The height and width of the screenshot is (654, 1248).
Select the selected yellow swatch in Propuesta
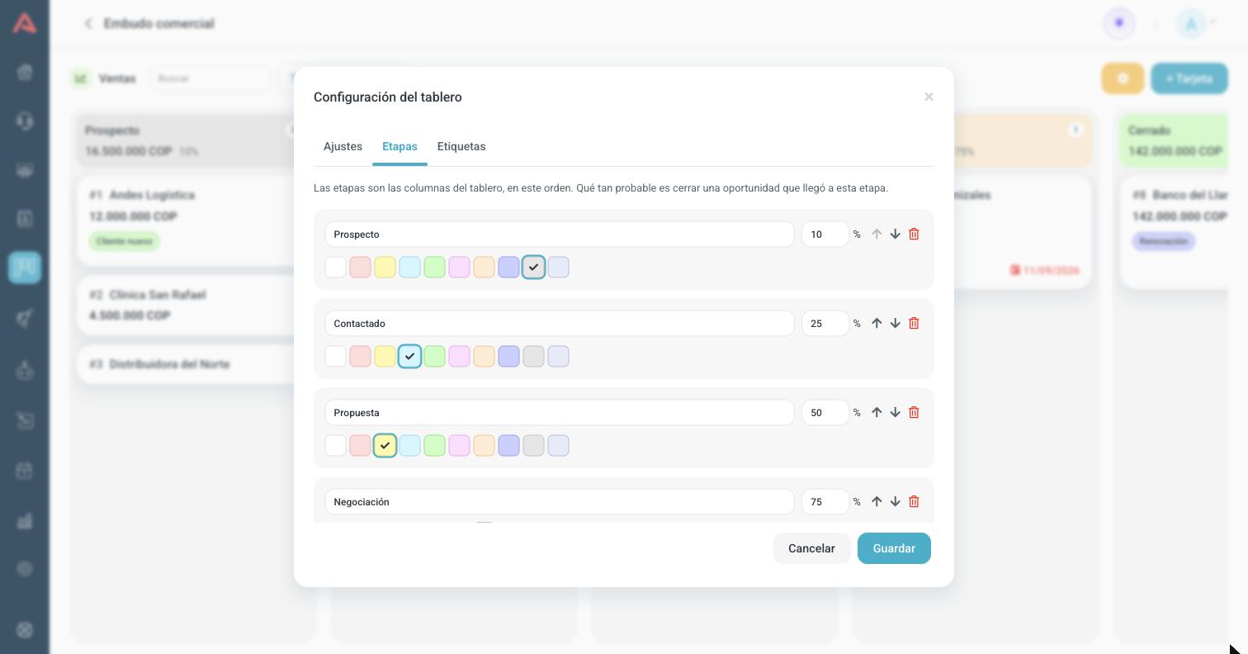pyautogui.click(x=385, y=445)
